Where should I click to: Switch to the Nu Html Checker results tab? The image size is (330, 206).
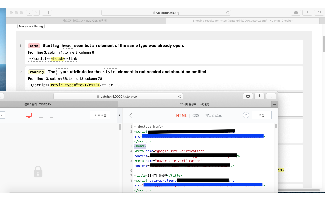click(243, 21)
